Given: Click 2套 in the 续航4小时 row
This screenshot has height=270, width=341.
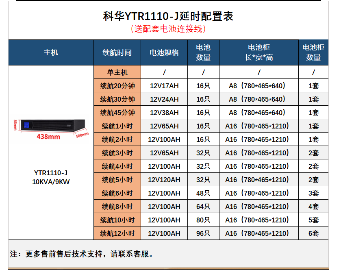Looking at the screenshot, I should (313, 166).
